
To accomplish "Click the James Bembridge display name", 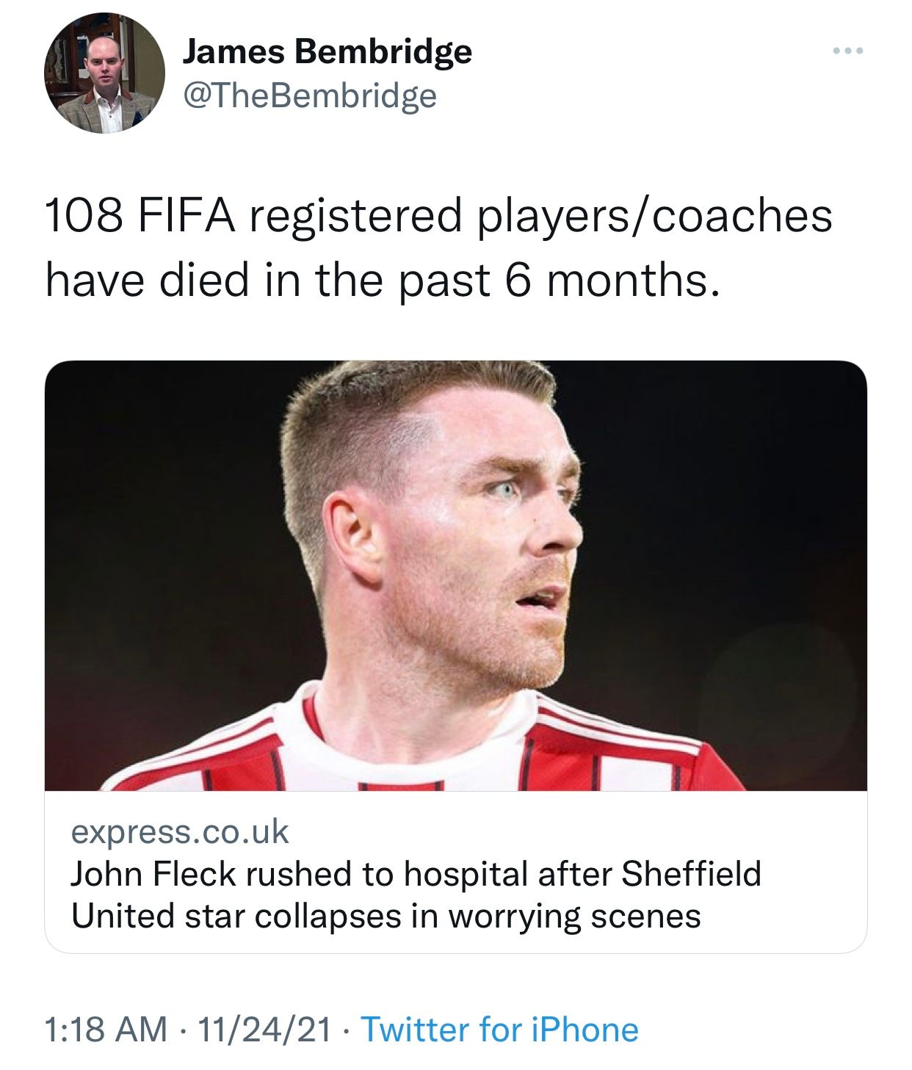I will 327,51.
